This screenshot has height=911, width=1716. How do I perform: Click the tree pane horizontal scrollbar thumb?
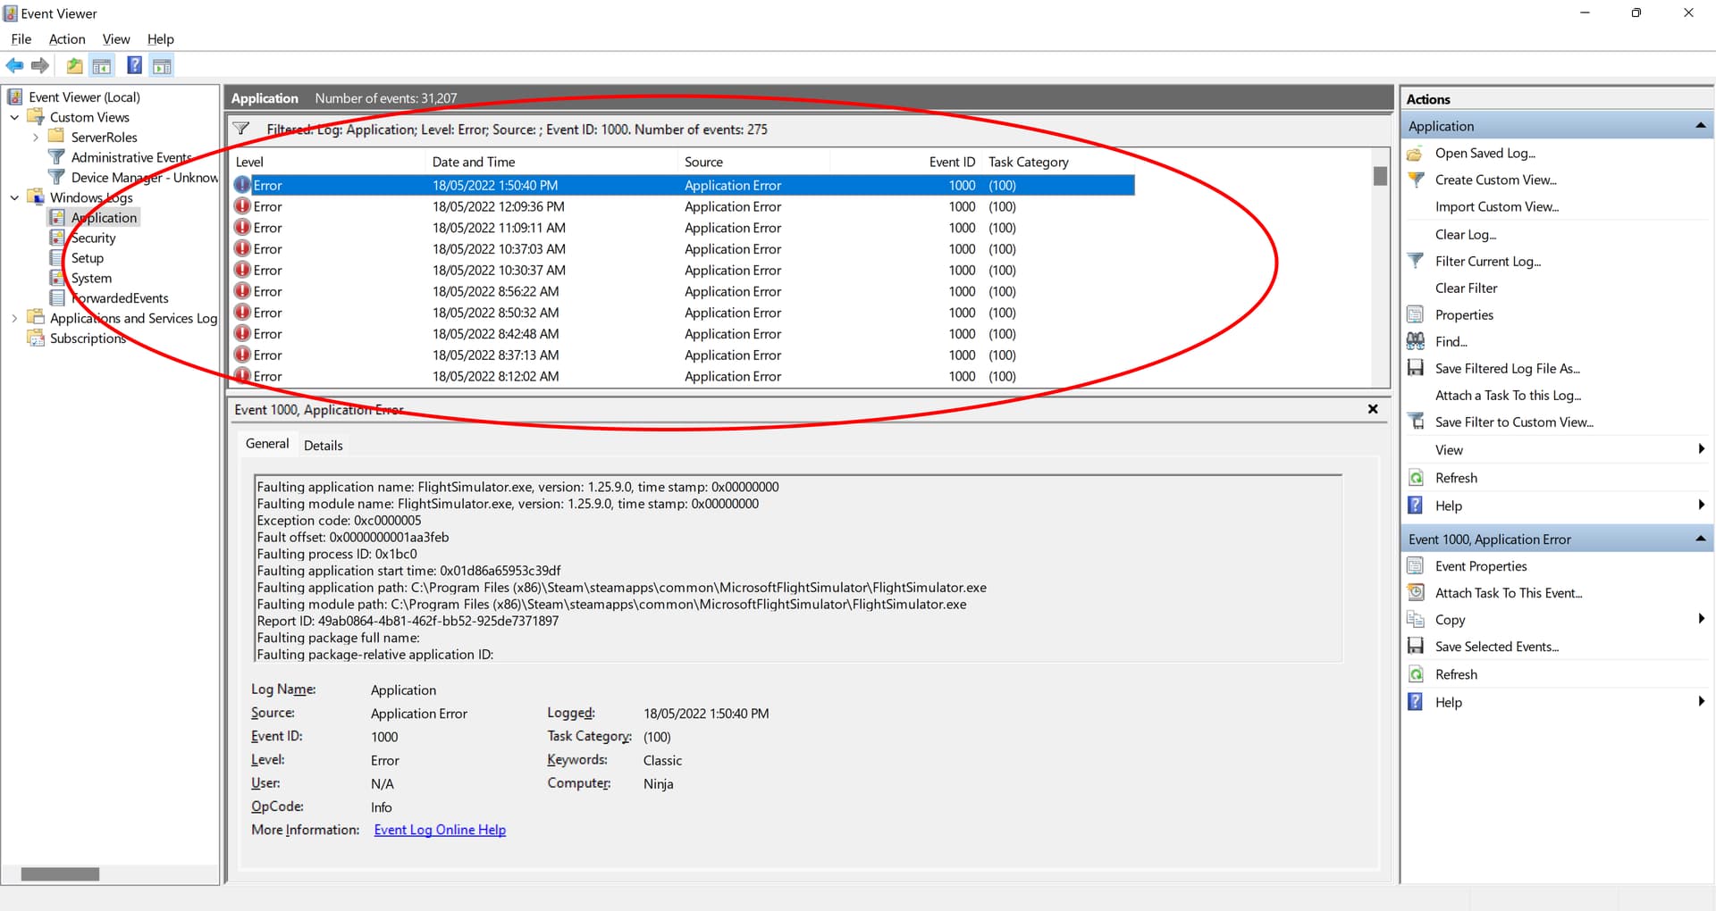pyautogui.click(x=60, y=875)
